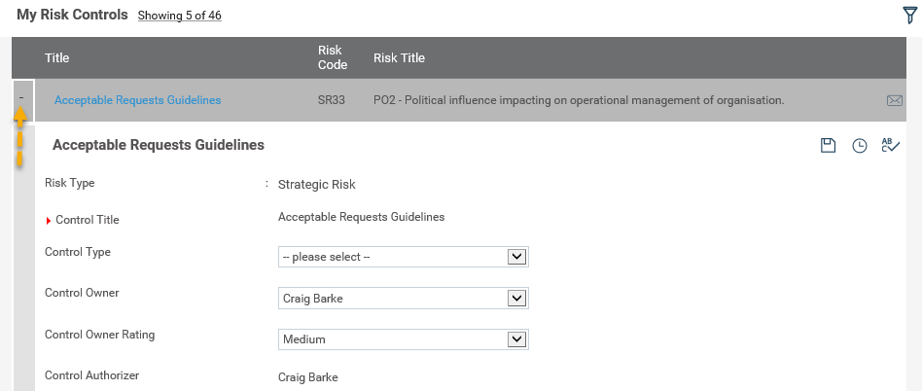Click the red required marker beside Control Title

(x=49, y=221)
